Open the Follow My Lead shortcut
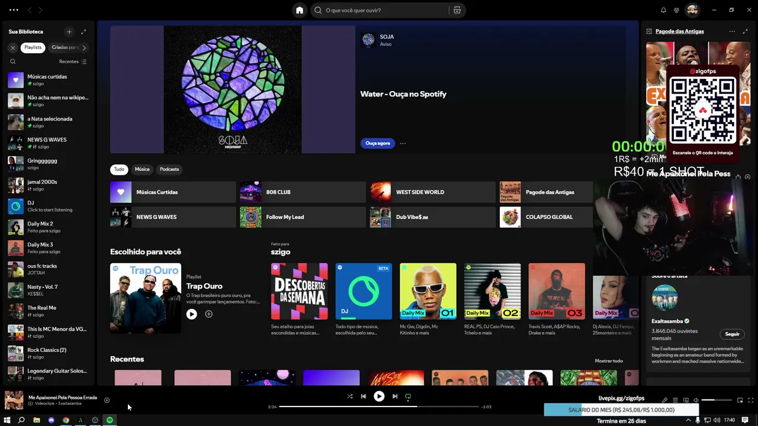Viewport: 758px width, 426px height. (303, 217)
